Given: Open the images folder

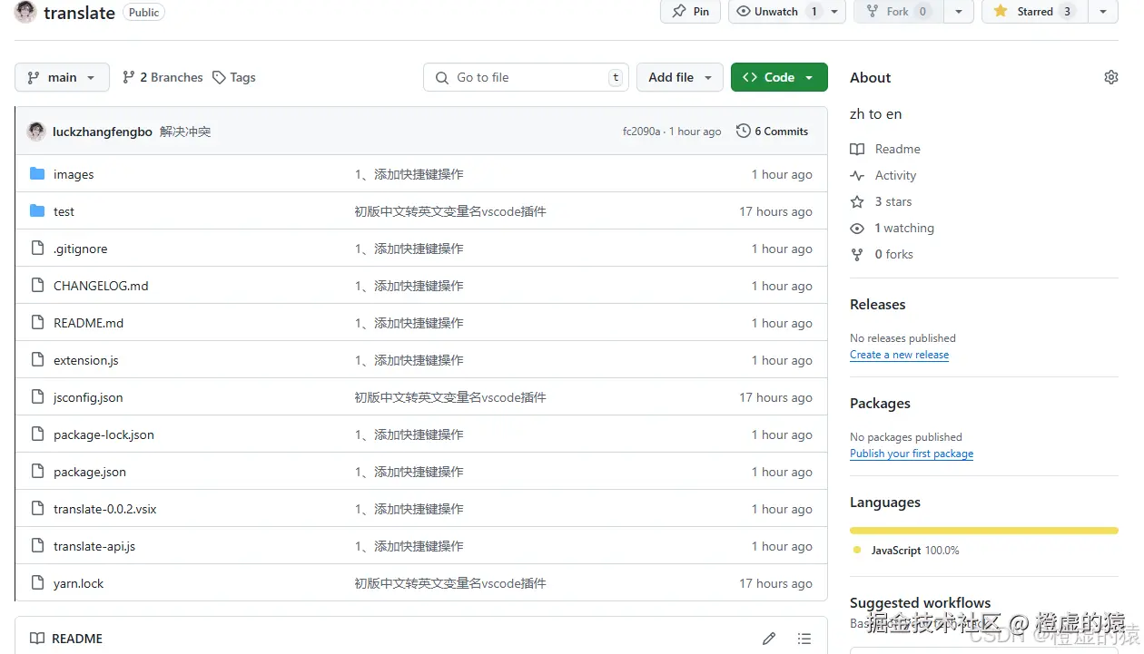Looking at the screenshot, I should 74,174.
